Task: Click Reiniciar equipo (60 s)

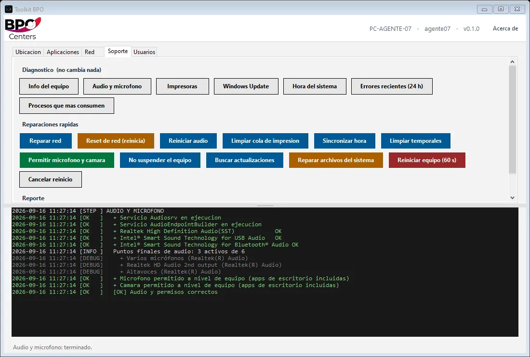Action: 427,160
